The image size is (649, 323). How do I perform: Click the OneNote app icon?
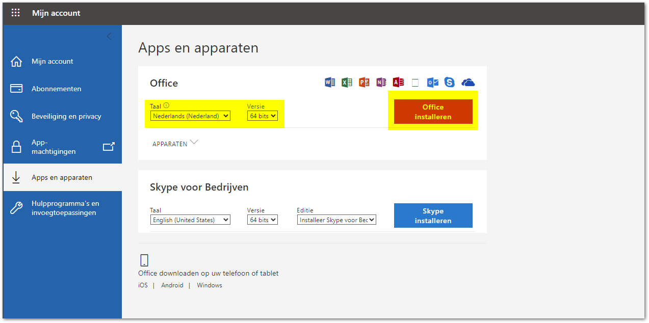[381, 82]
